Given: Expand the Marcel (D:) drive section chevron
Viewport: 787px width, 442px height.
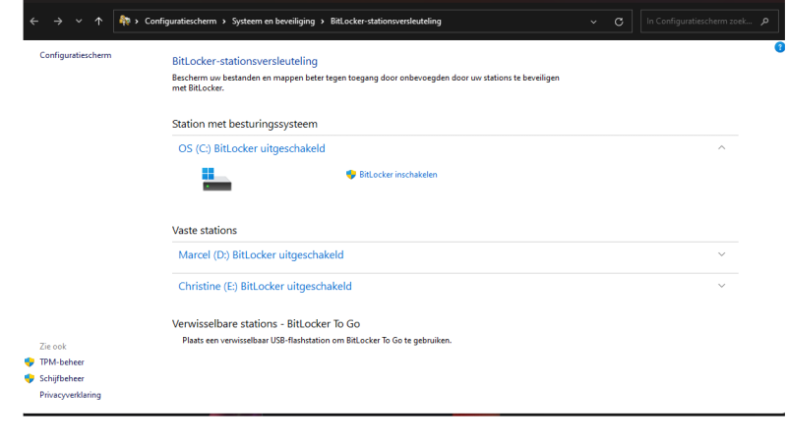Looking at the screenshot, I should click(721, 254).
